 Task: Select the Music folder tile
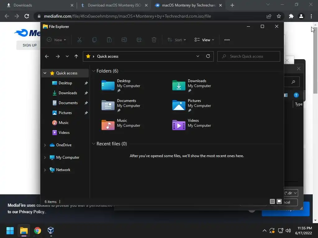click(121, 125)
